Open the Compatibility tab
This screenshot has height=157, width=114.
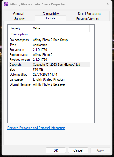[51, 14]
